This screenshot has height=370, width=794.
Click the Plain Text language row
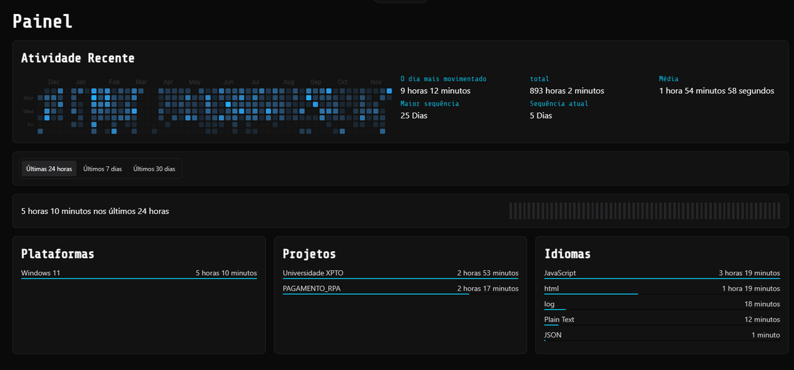pyautogui.click(x=662, y=320)
